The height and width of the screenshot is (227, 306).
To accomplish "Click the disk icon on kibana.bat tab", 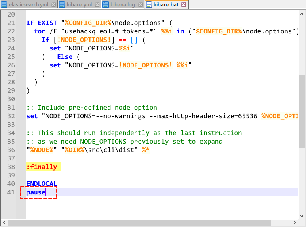I will [x=149, y=5].
